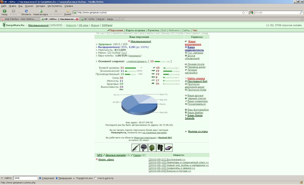304x185 pixels.
Task: Open a new tab via Новая вкладка
Action: click(x=40, y=12)
